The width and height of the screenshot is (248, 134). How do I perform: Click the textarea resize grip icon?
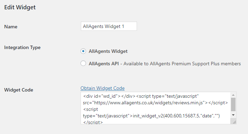click(x=234, y=122)
